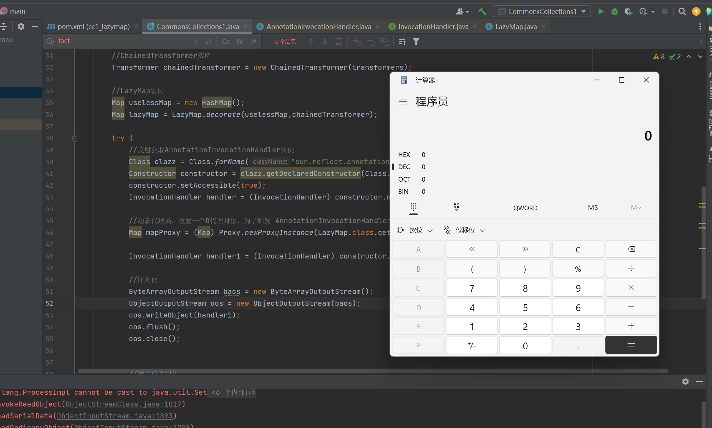Open editor tabs more options menu

[700, 26]
